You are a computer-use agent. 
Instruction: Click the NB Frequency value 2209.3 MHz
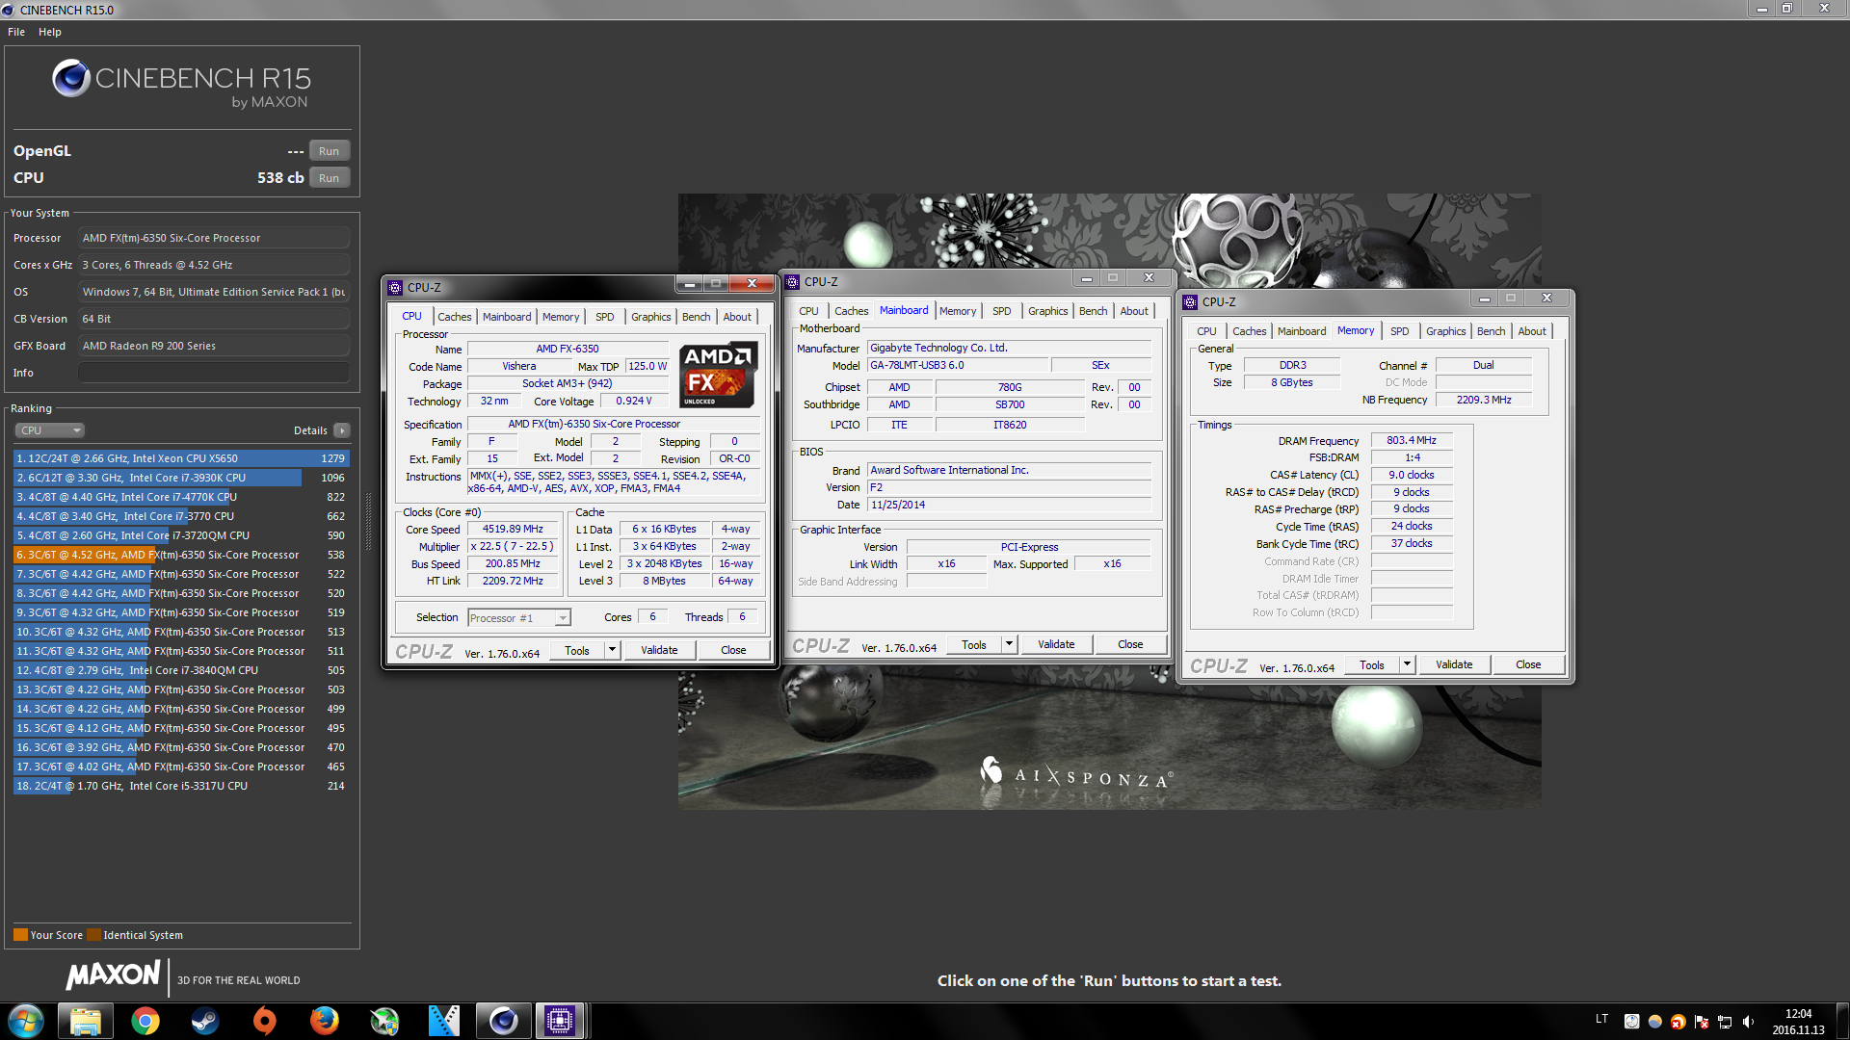click(x=1484, y=400)
